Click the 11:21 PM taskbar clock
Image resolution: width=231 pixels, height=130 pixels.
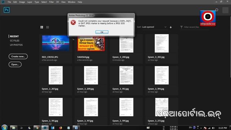[223, 128]
